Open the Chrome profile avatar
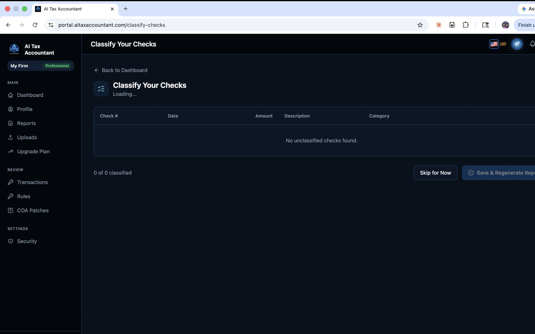Screen dimensions: 535x334 505,25
